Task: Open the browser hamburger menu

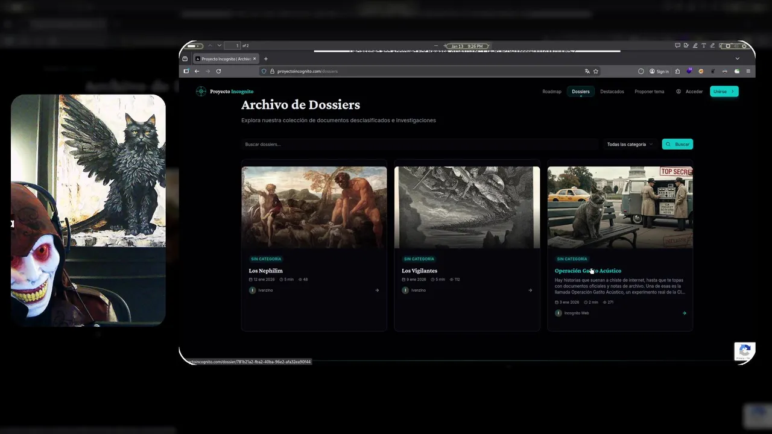Action: click(748, 71)
